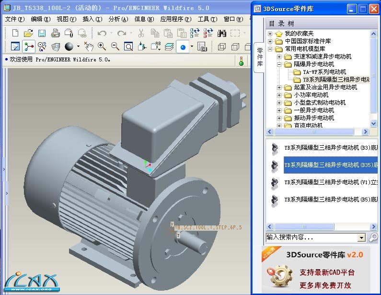Click the New file icon
Viewport: 381px width, 295px height.
(x=15, y=33)
